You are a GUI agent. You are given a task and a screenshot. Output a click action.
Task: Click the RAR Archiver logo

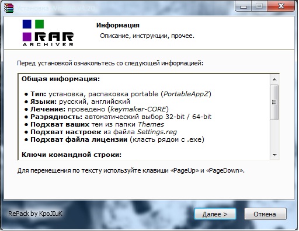pos(48,33)
